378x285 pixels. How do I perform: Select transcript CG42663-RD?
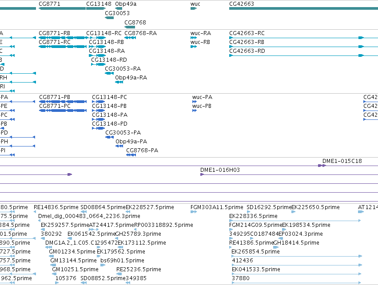click(x=247, y=51)
